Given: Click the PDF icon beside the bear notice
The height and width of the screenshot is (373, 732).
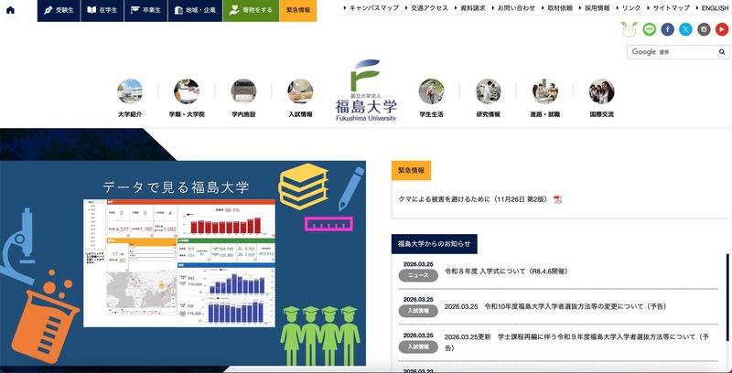Looking at the screenshot, I should pos(557,199).
